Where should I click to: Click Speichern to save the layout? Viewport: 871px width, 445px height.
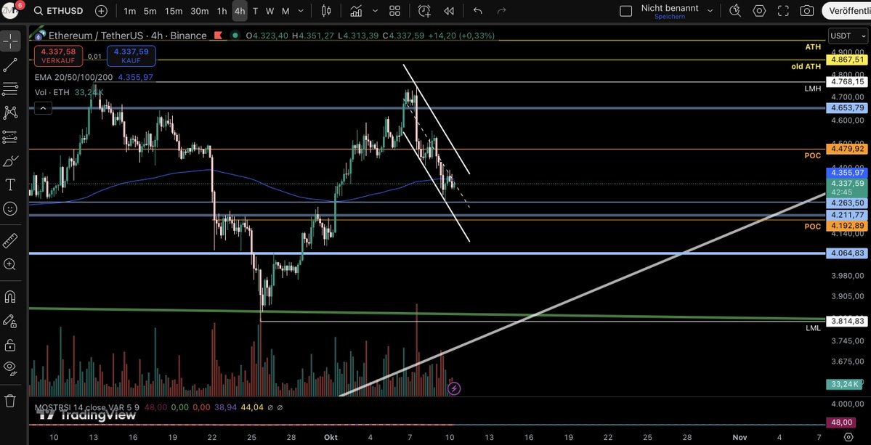(x=669, y=17)
